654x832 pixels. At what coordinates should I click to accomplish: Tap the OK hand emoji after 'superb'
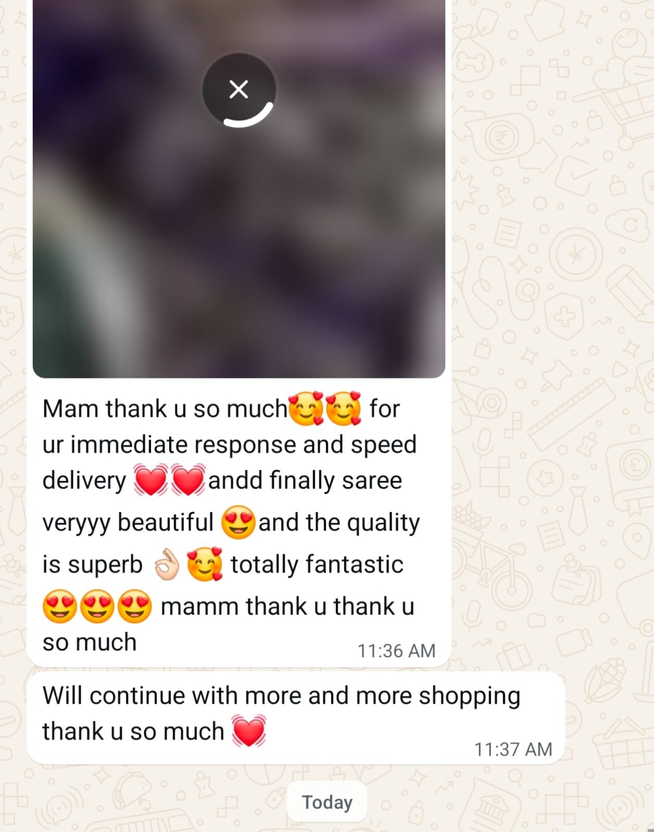click(167, 565)
